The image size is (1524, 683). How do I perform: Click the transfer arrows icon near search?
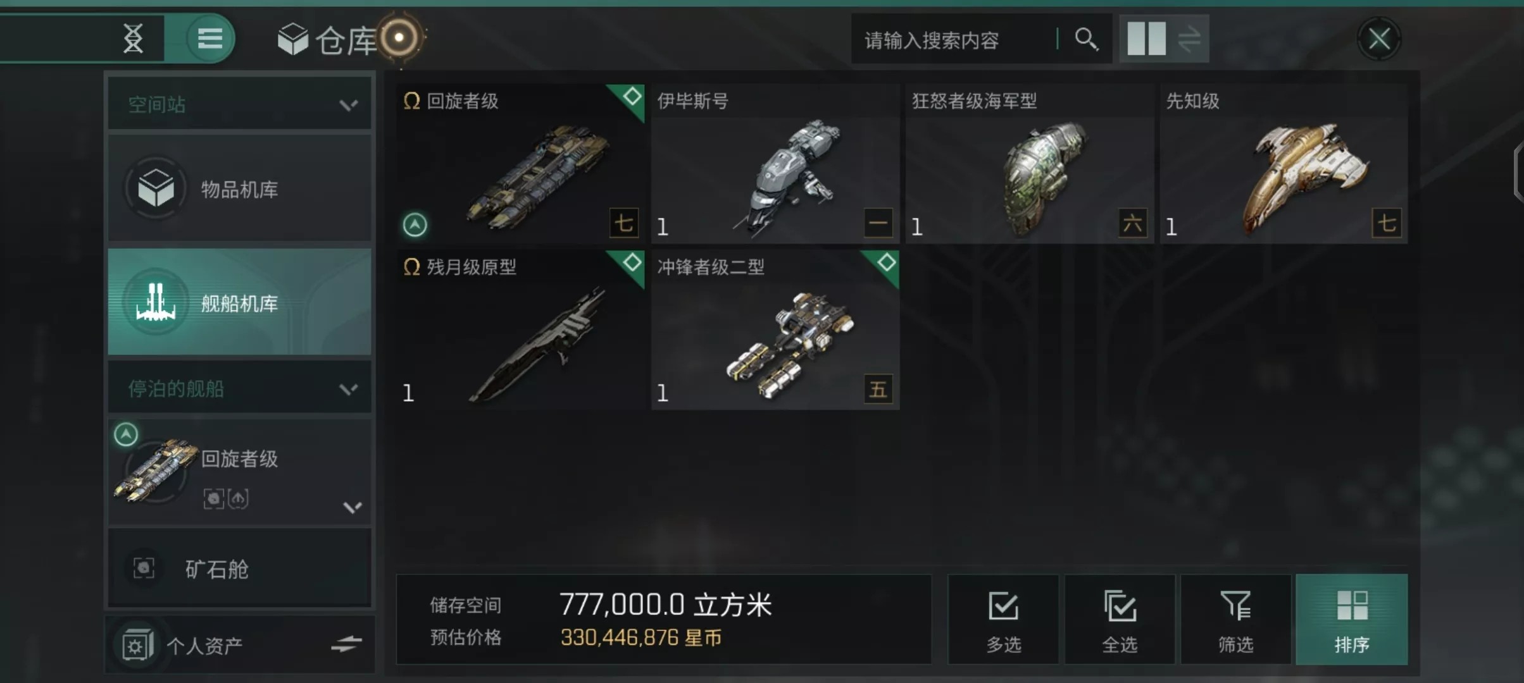(x=1189, y=39)
